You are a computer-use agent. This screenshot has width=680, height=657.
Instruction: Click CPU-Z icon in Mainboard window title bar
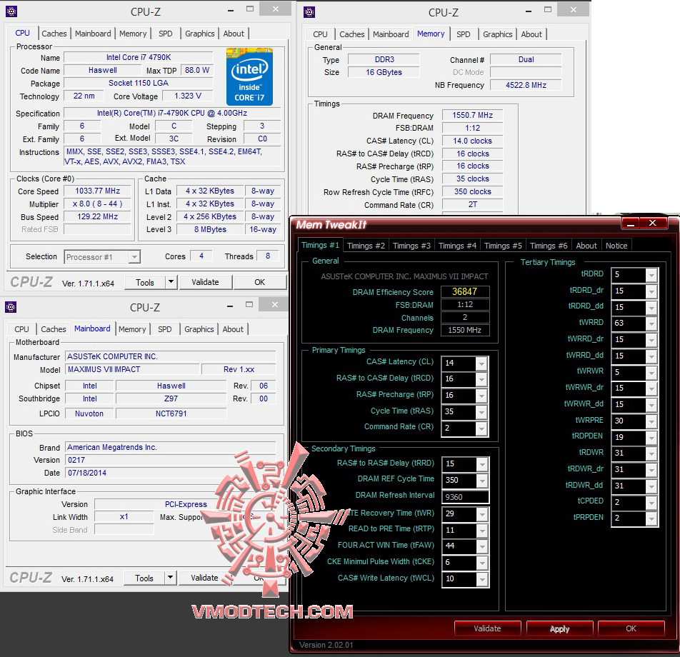[11, 308]
